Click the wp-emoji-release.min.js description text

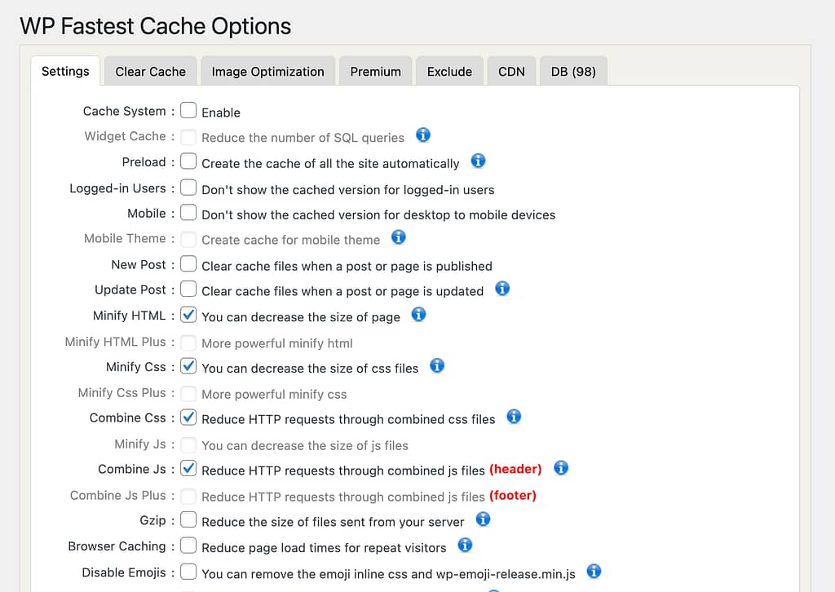[388, 574]
